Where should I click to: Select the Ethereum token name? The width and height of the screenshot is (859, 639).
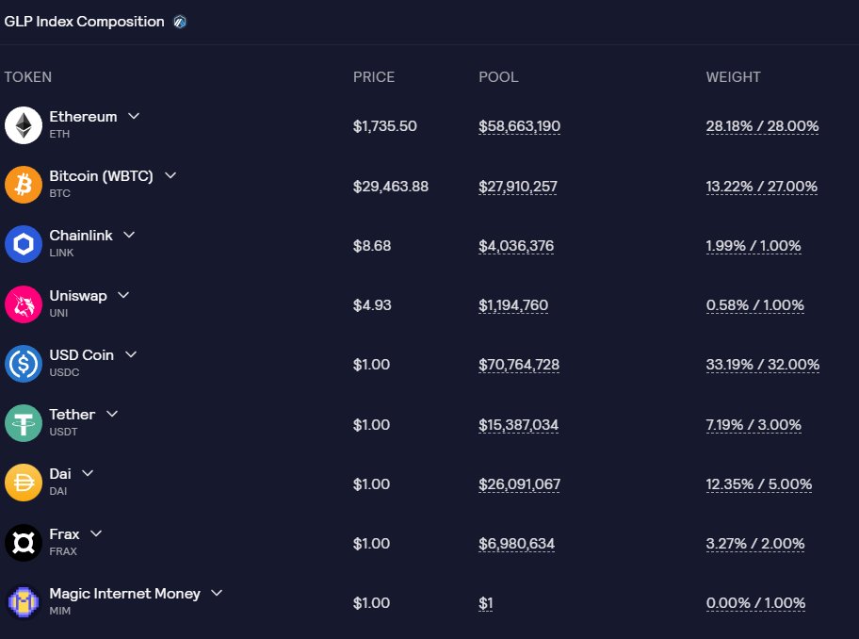coord(83,117)
